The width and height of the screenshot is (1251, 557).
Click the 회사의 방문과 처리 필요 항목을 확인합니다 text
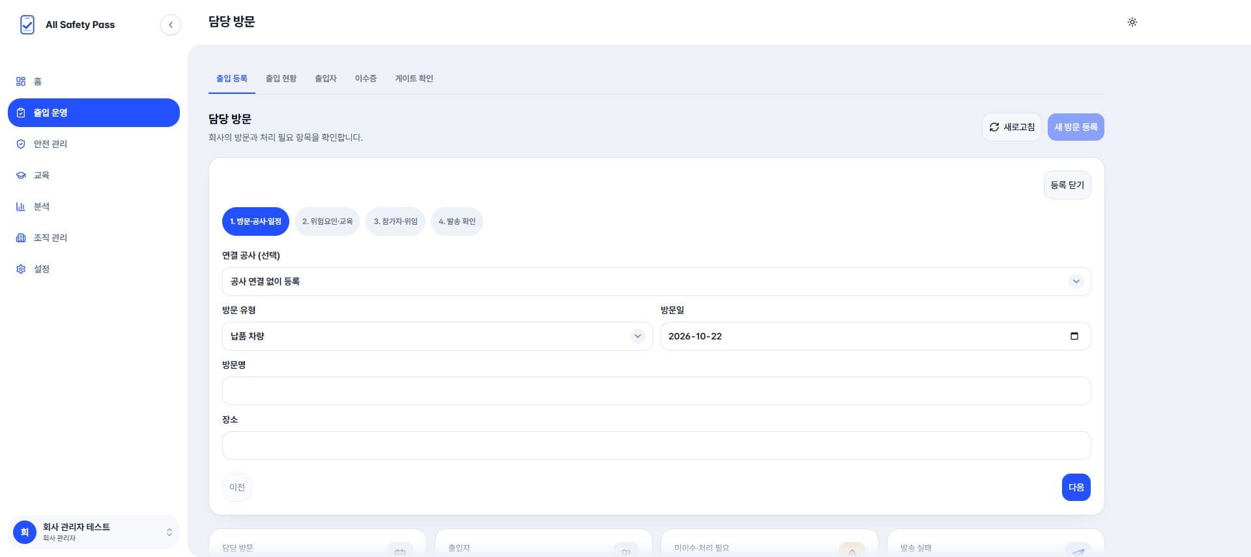point(285,137)
